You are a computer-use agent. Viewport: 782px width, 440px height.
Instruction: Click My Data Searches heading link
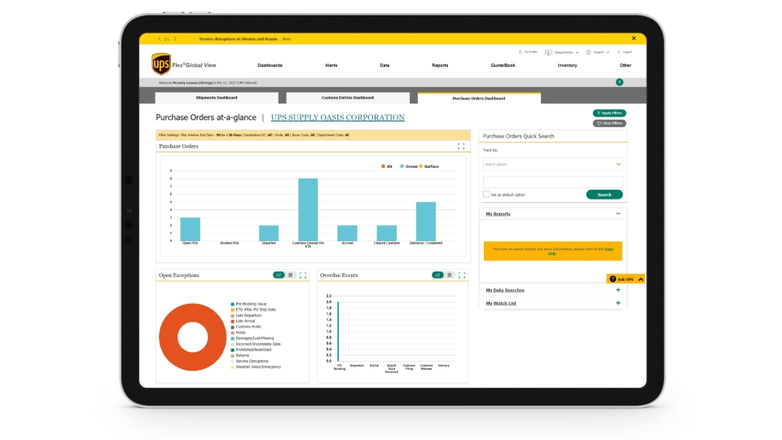click(x=505, y=290)
